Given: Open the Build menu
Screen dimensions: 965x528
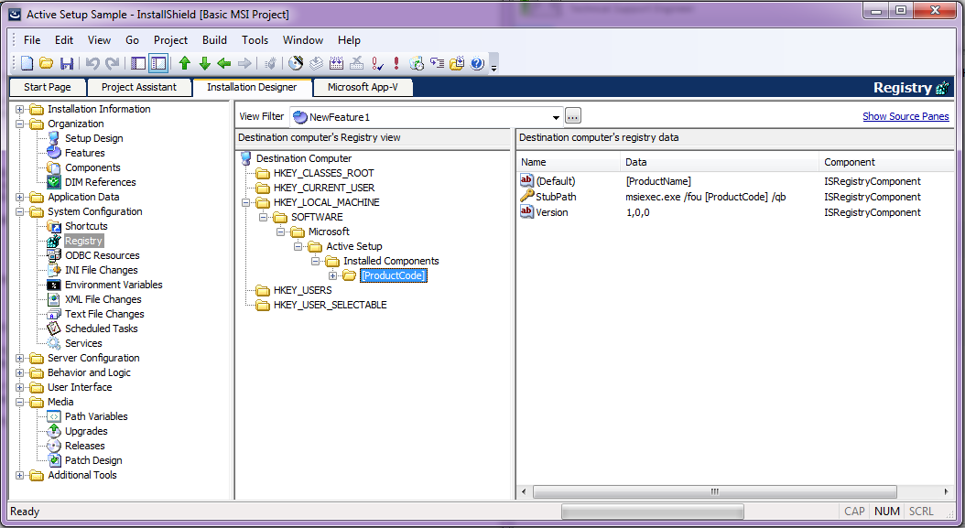Looking at the screenshot, I should tap(214, 39).
